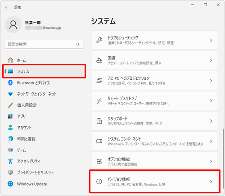Click the remote desktop arrows icon
This screenshot has height=196, width=225.
99,101
